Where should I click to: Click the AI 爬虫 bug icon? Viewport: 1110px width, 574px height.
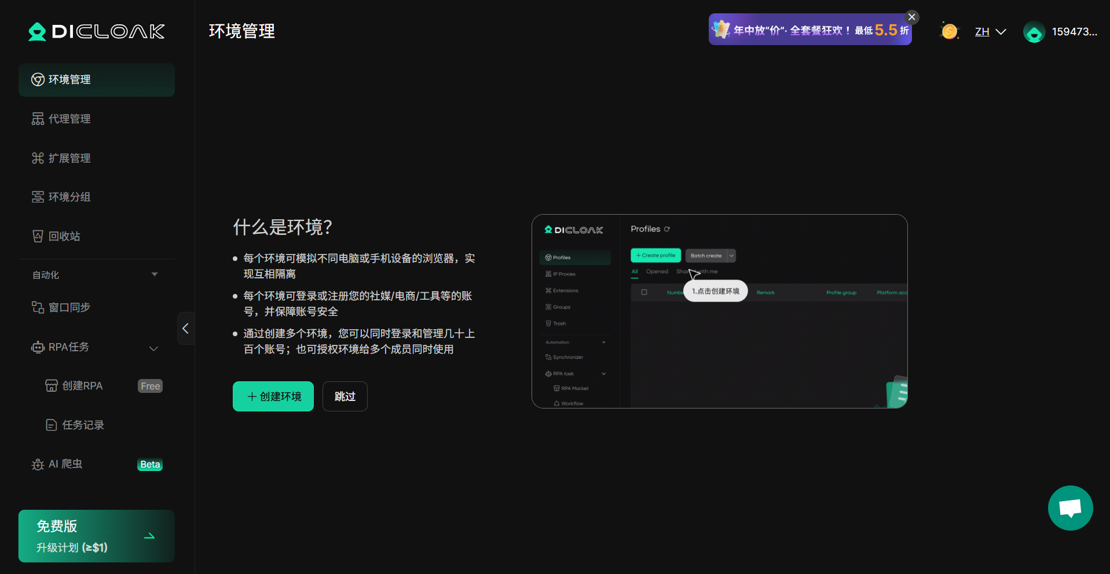pyautogui.click(x=38, y=465)
